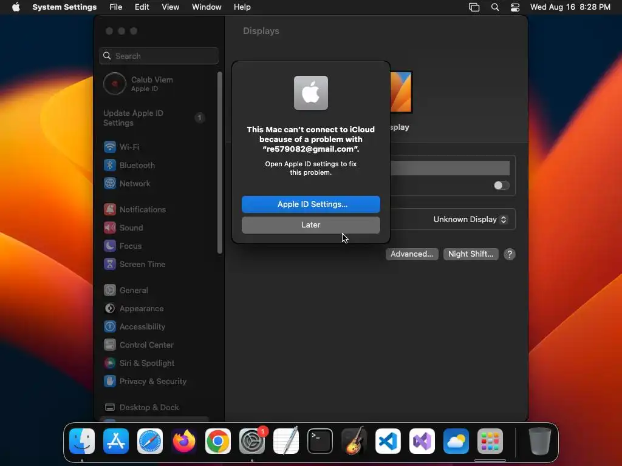Select the Desktop & Dock icon
This screenshot has height=466, width=622.
pos(110,408)
